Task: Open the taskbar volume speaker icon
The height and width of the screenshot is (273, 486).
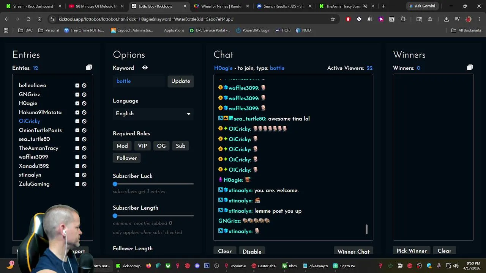Action: coord(456,266)
